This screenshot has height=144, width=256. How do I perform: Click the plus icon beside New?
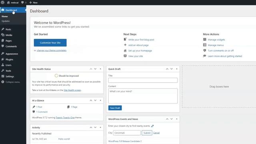[30, 2]
